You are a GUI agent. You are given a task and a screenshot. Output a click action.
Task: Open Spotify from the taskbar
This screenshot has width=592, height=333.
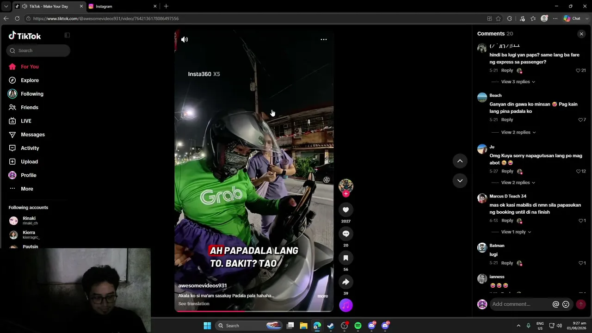[x=358, y=326]
